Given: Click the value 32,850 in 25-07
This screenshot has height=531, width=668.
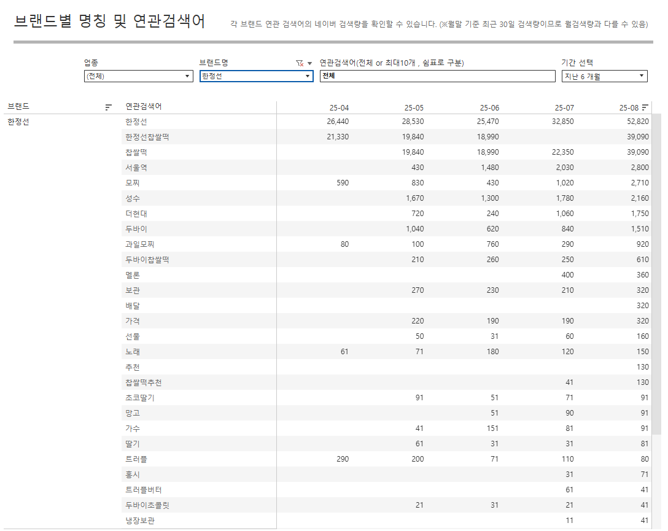Looking at the screenshot, I should (x=563, y=122).
